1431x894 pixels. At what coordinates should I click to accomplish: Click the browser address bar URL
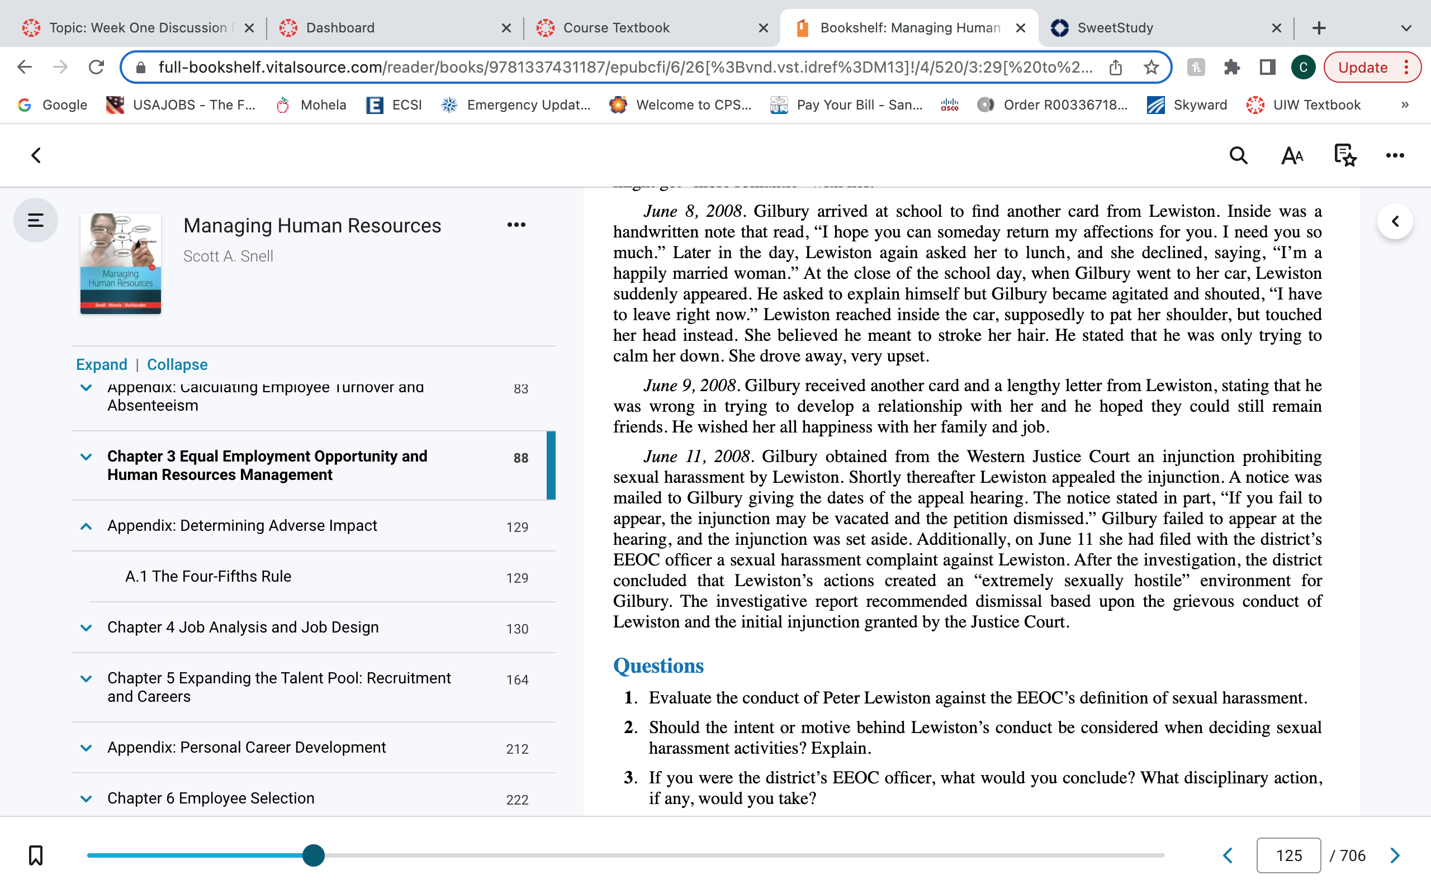pyautogui.click(x=625, y=68)
